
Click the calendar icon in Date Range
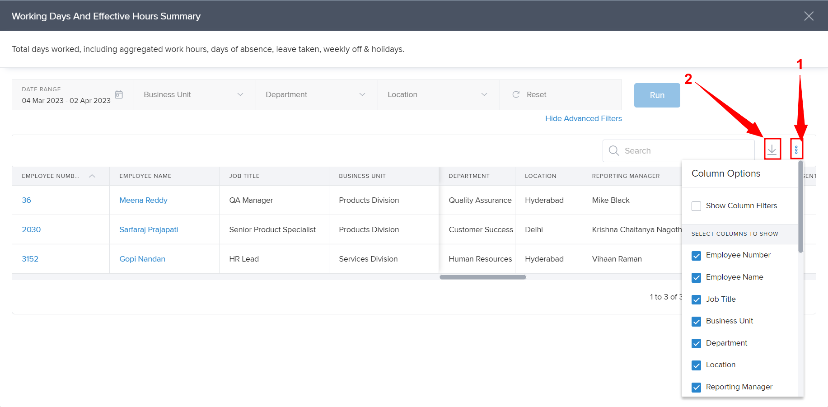pos(119,94)
